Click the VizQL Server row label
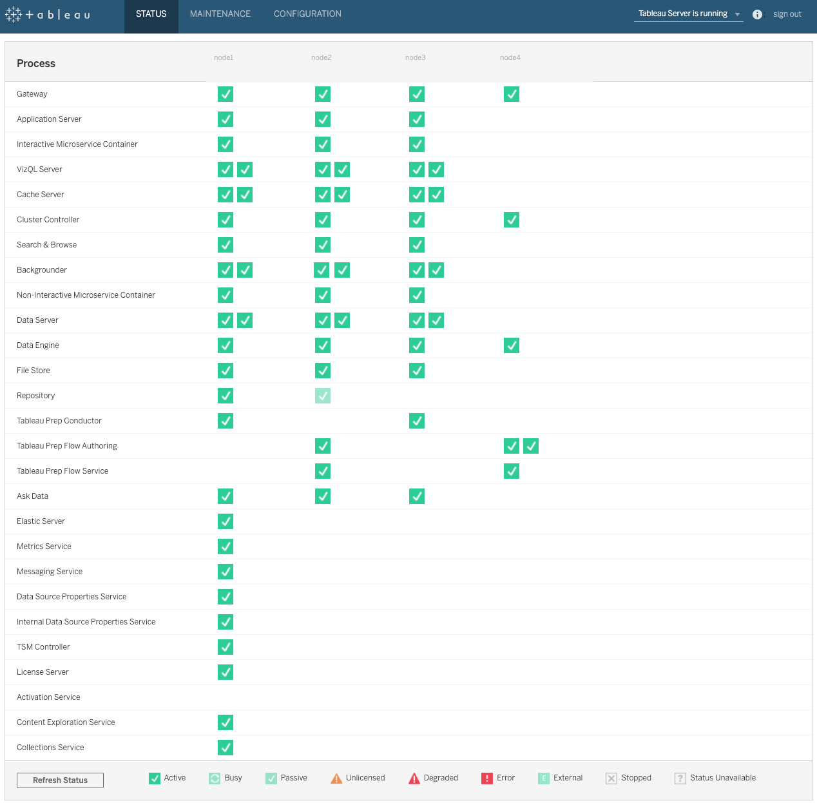Viewport: 817px width, 803px height. (39, 169)
